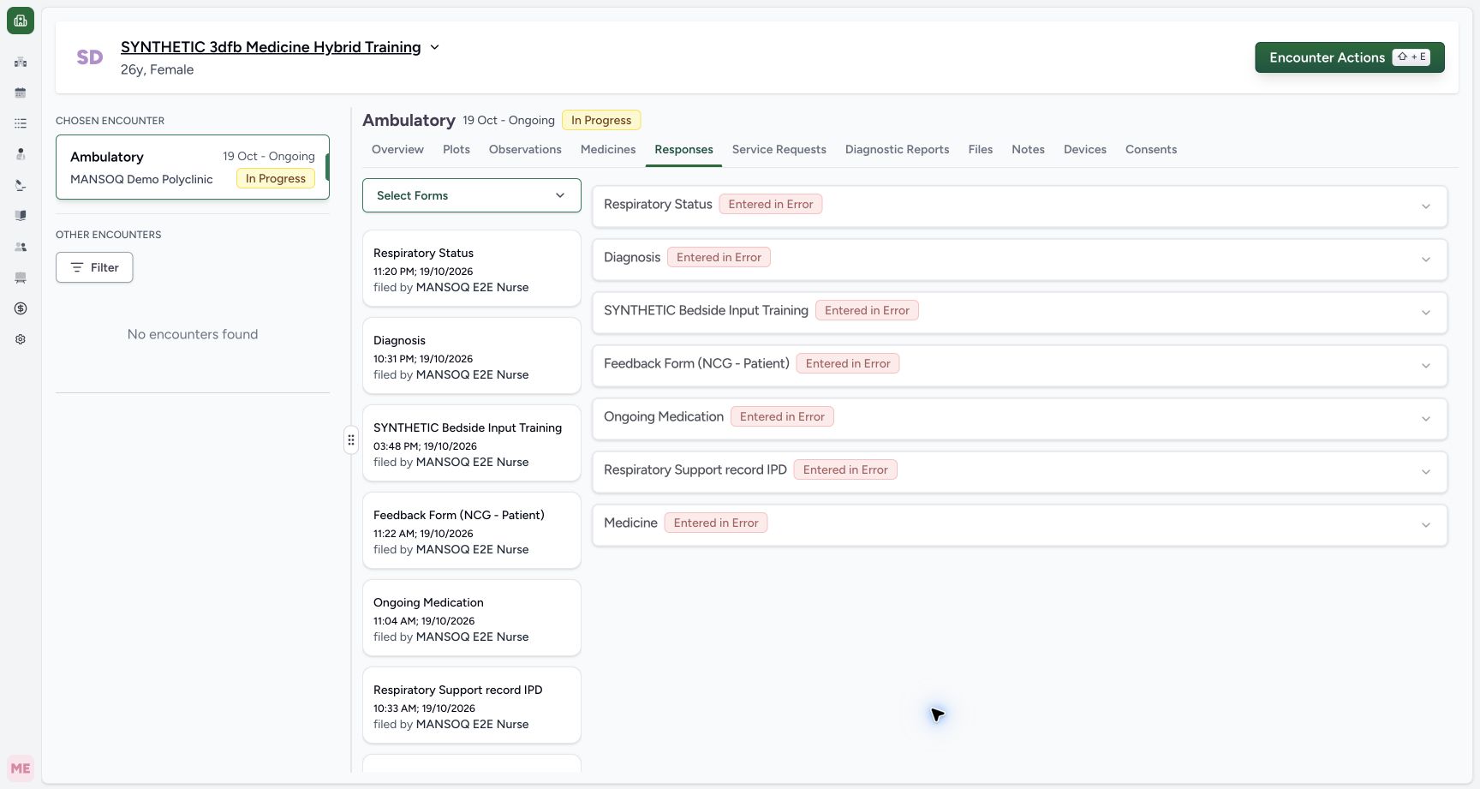The width and height of the screenshot is (1480, 789).
Task: Open the patient person sidebar icon
Action: point(21,154)
